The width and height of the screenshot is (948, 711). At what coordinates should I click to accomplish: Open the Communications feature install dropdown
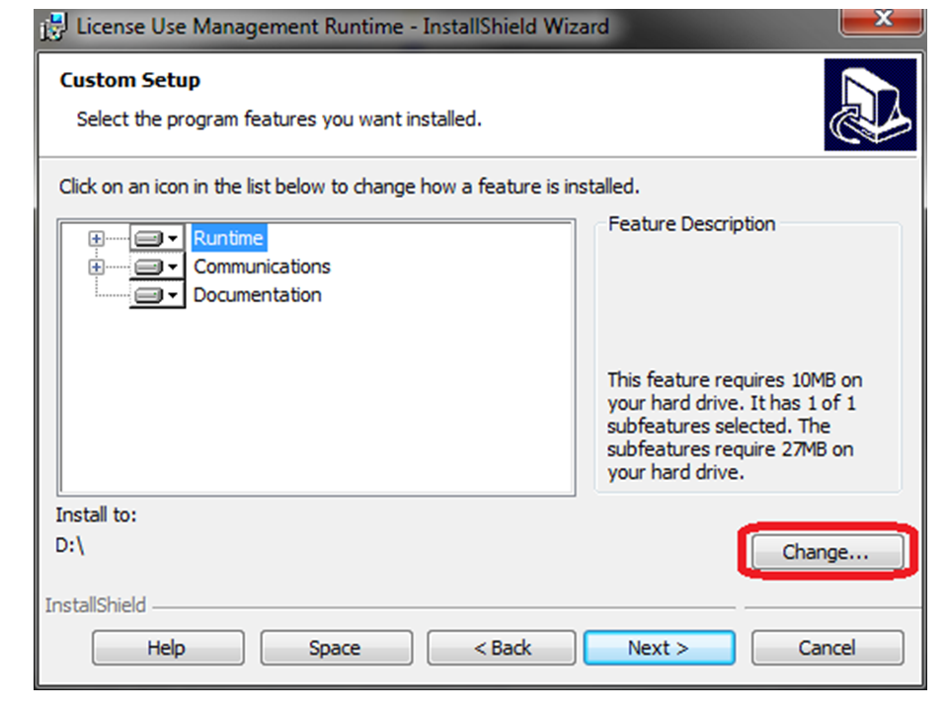(x=157, y=267)
